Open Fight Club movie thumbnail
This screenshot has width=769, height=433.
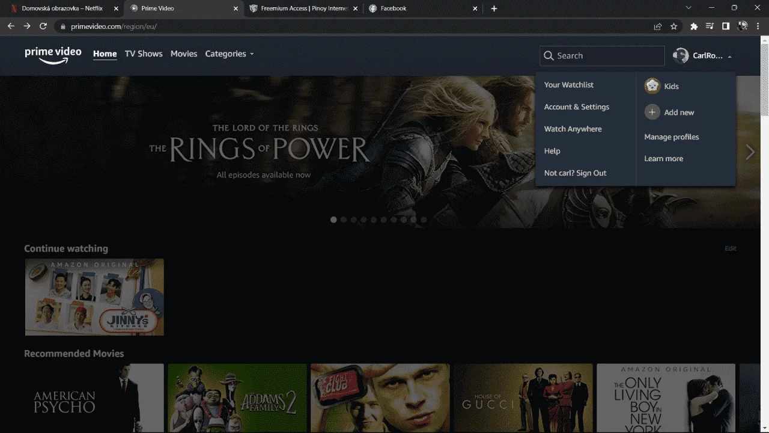(x=380, y=398)
